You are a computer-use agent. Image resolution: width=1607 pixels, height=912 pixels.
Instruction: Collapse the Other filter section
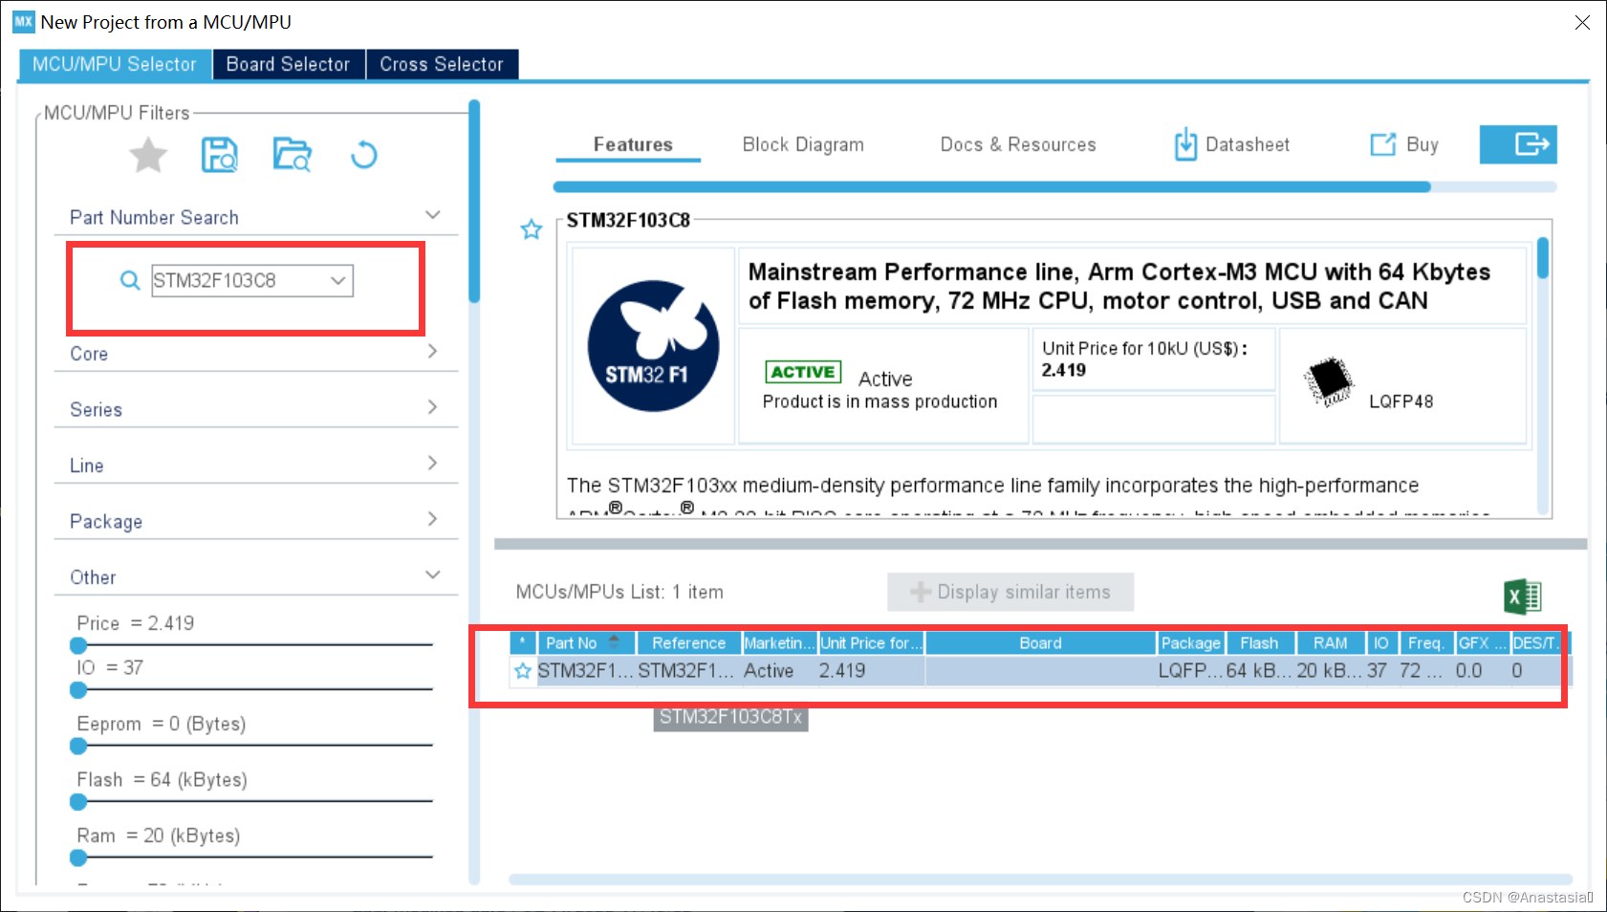coord(433,575)
